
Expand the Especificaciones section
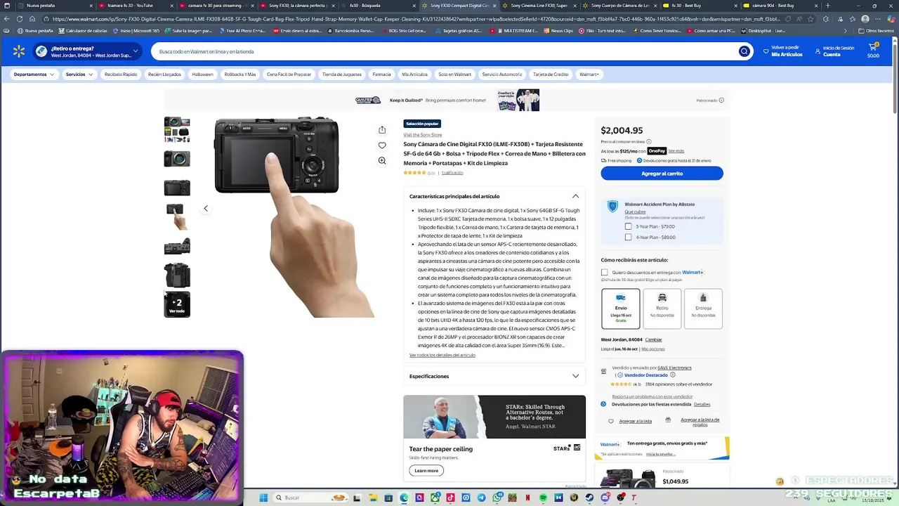(x=575, y=376)
